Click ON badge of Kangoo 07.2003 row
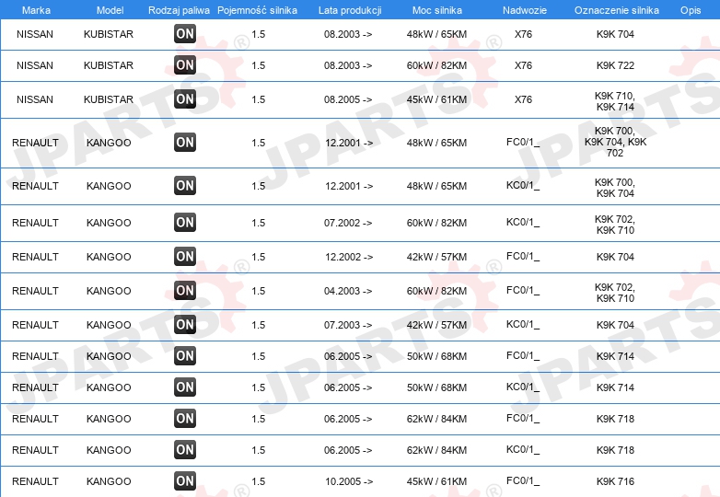The image size is (720, 497). [185, 325]
